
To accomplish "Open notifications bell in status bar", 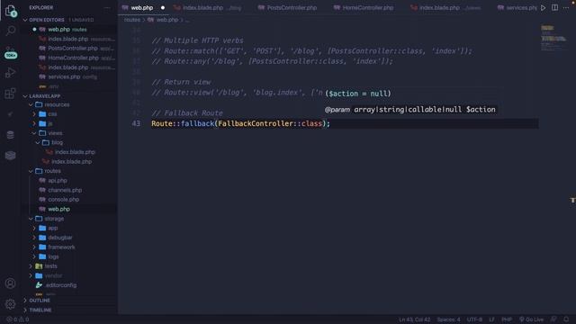I will pyautogui.click(x=566, y=319).
